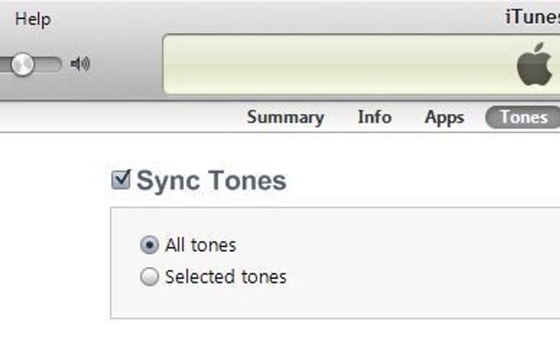Go to the Apps tab
Image resolution: width=560 pixels, height=352 pixels.
[444, 118]
